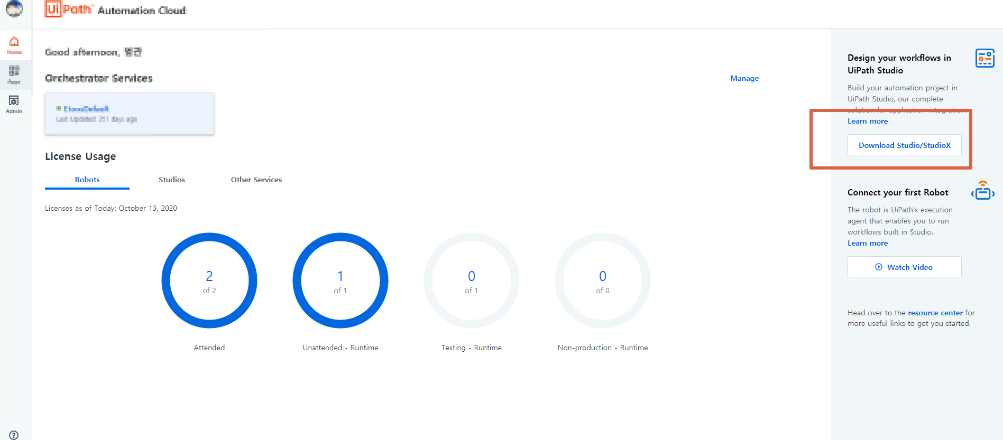Click Learn more under UiPath Studio
This screenshot has width=1003, height=440.
tap(868, 121)
